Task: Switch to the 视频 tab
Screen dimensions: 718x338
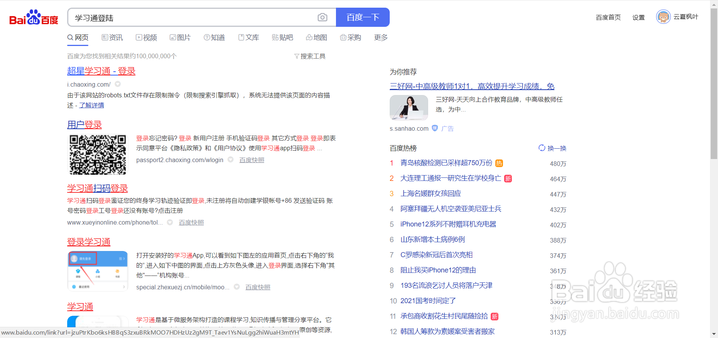Action: tap(146, 38)
